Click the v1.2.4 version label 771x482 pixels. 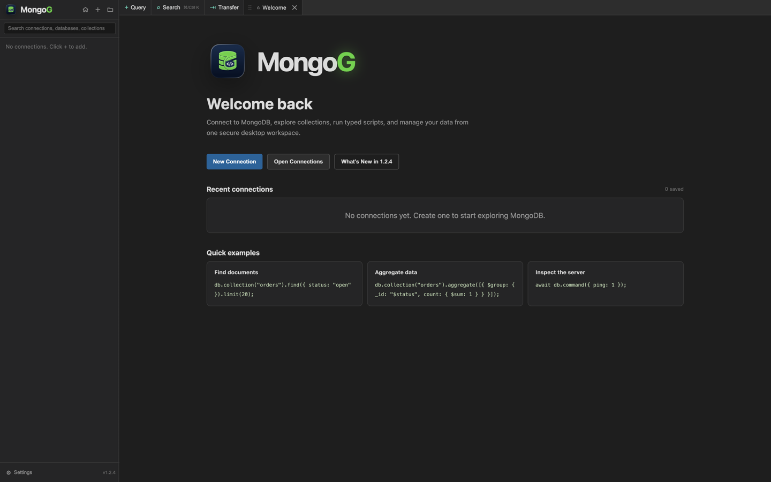click(109, 472)
